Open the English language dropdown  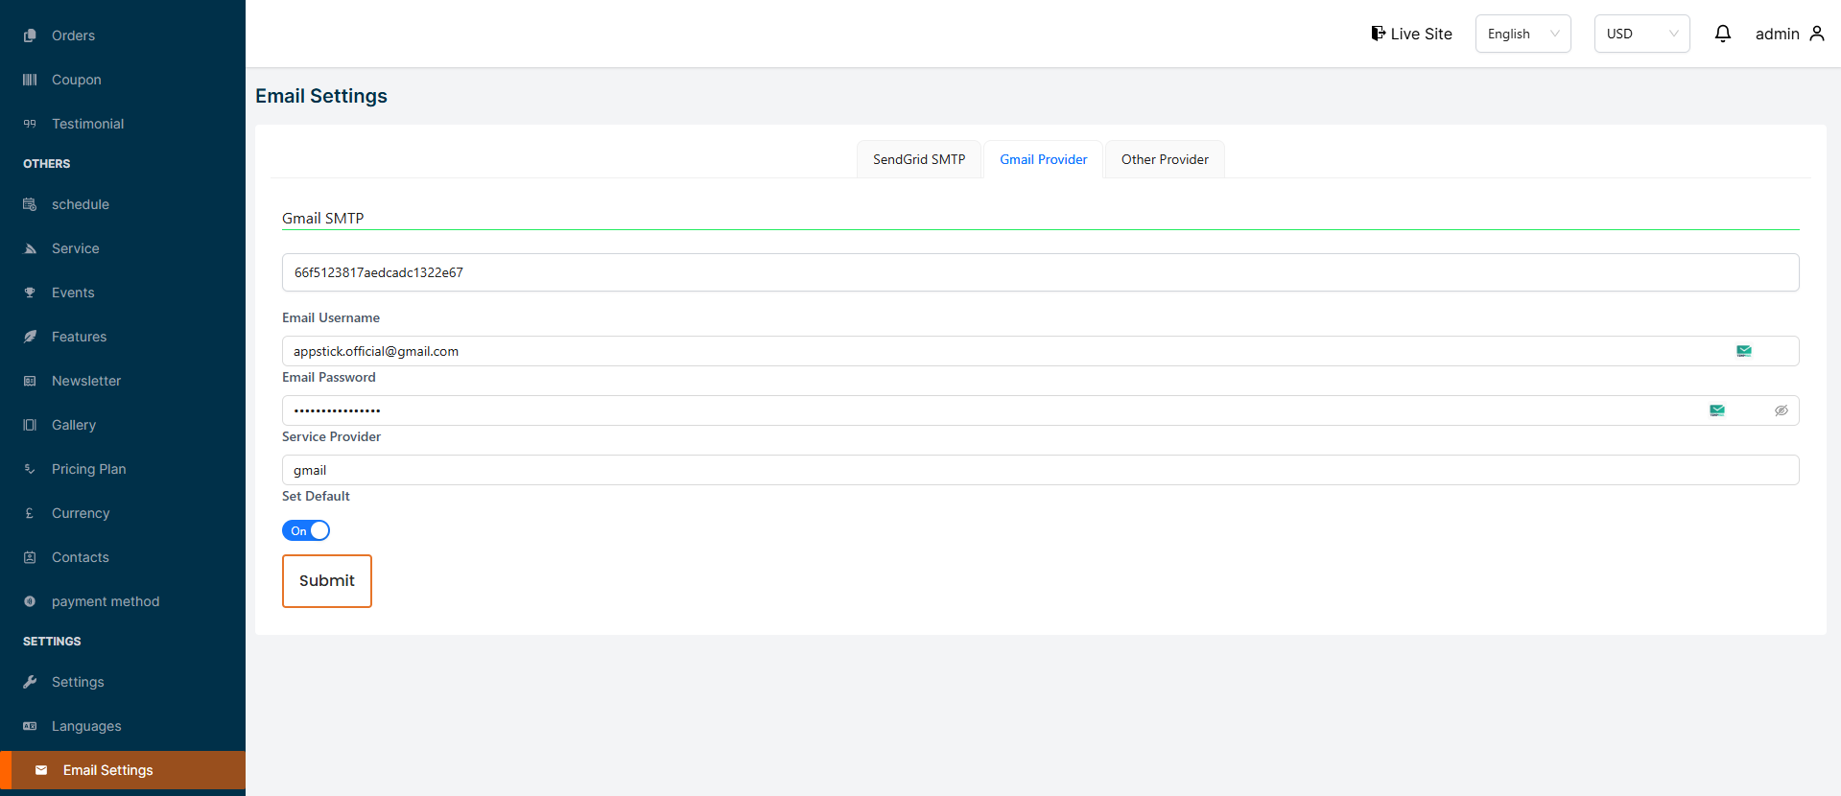tap(1522, 34)
